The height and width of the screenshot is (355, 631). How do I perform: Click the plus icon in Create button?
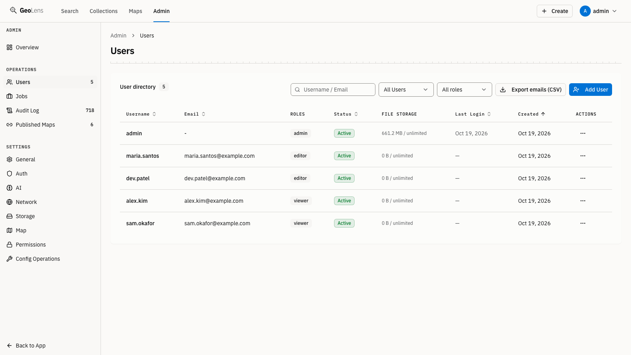tap(544, 11)
